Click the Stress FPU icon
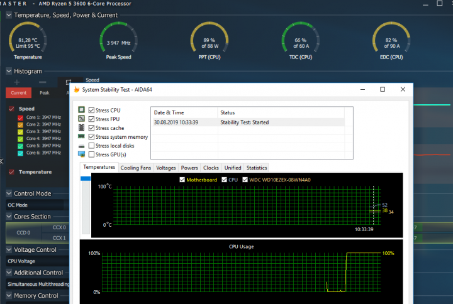The height and width of the screenshot is (304, 453). point(81,119)
